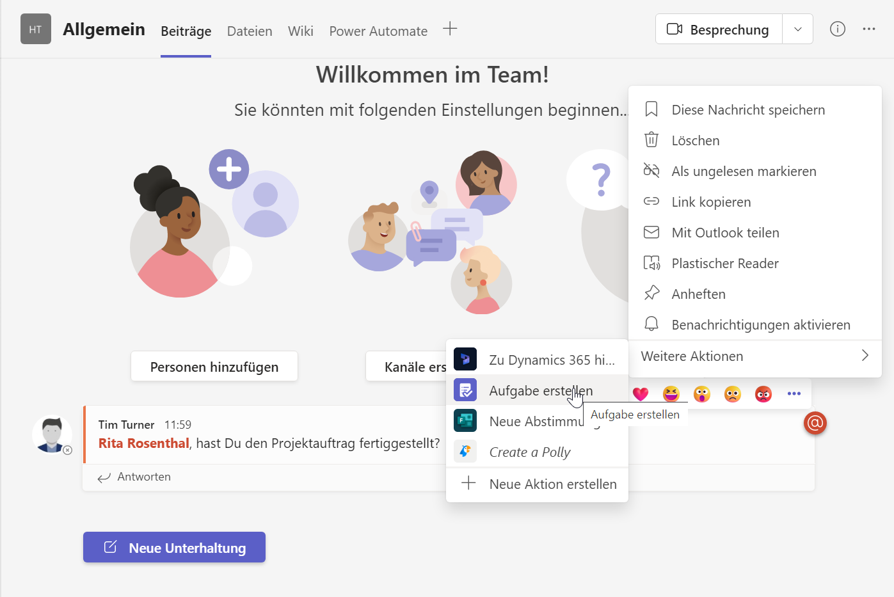The width and height of the screenshot is (894, 597).
Task: Open the Wiki tab
Action: pos(301,31)
